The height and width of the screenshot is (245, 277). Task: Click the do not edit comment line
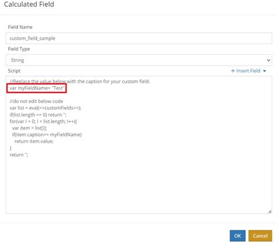click(x=36, y=101)
